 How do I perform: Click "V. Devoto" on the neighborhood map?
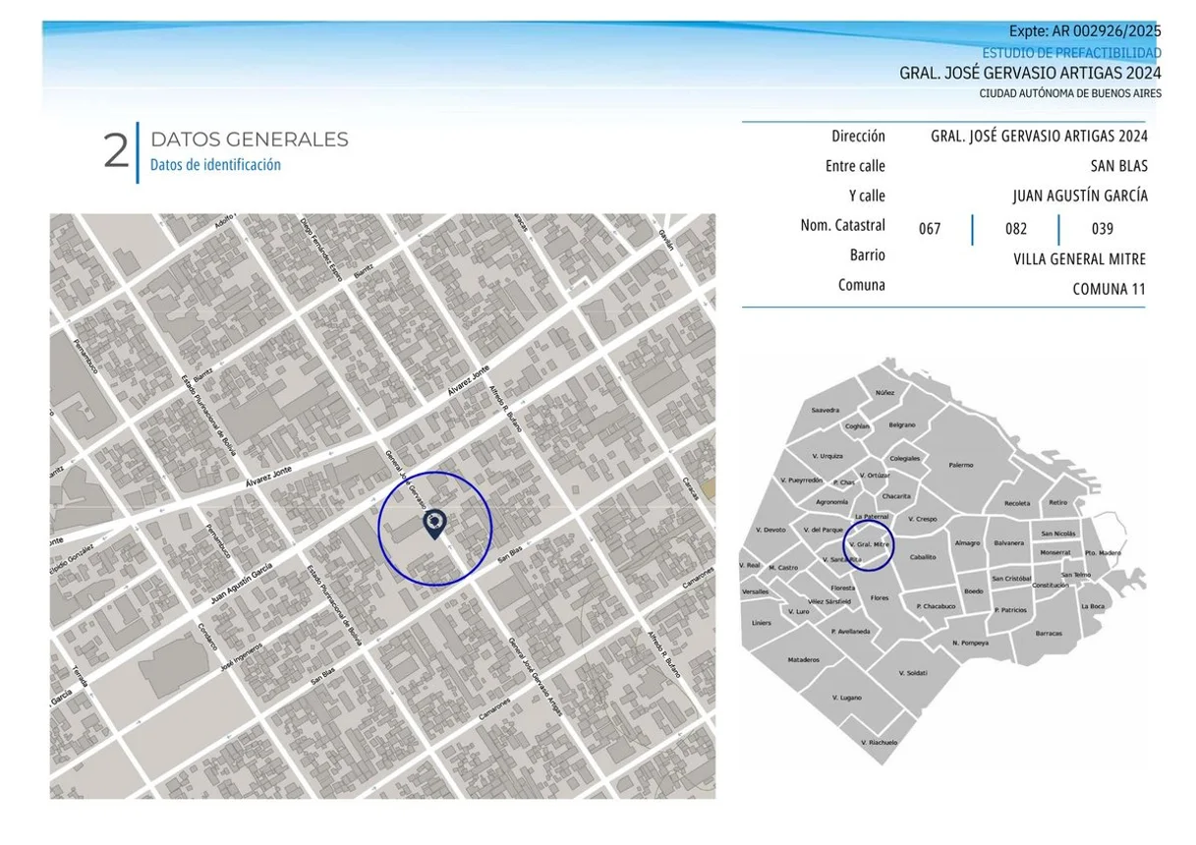coord(771,530)
